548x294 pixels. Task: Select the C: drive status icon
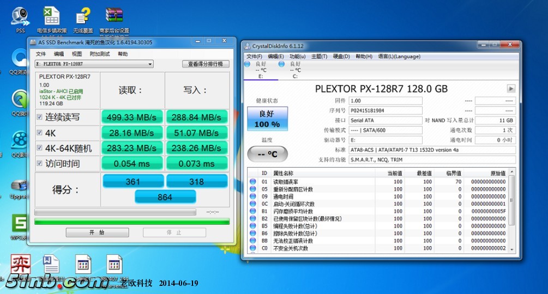(281, 64)
